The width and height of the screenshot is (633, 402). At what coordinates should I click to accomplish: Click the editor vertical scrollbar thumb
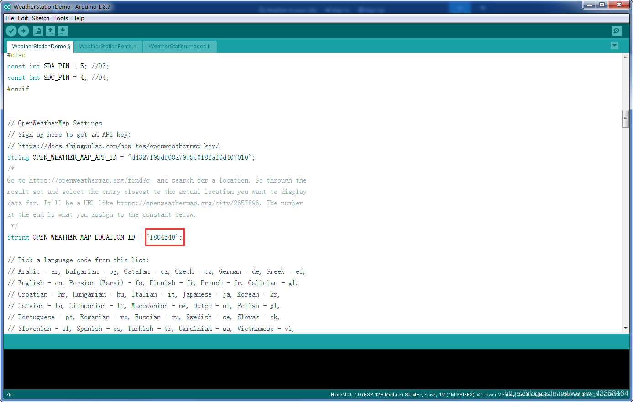pyautogui.click(x=625, y=118)
